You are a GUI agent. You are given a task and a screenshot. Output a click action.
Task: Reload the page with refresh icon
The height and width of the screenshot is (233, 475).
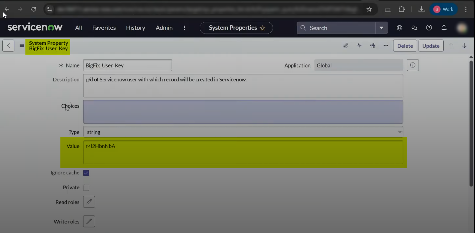coord(33,9)
